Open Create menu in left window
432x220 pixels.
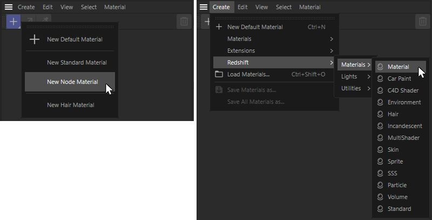26,7
